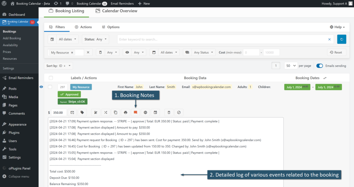The image size is (354, 187).
Task: Check the checkbox for booking 297
Action: pos(50,87)
